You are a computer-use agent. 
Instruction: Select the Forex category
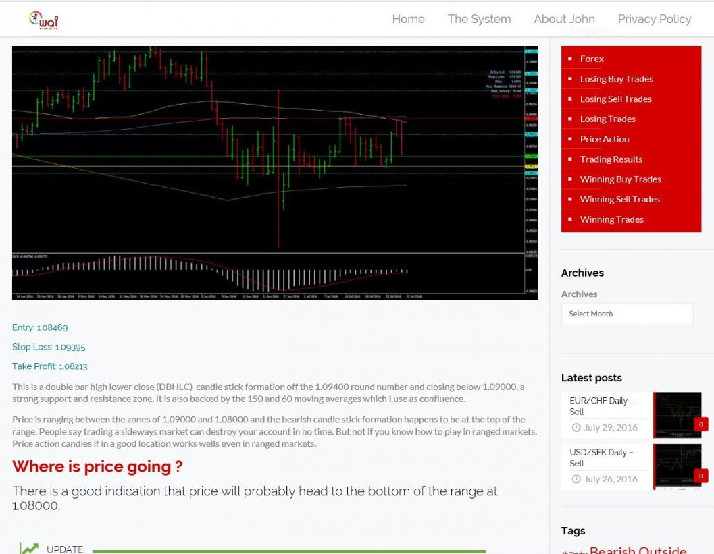tap(592, 59)
